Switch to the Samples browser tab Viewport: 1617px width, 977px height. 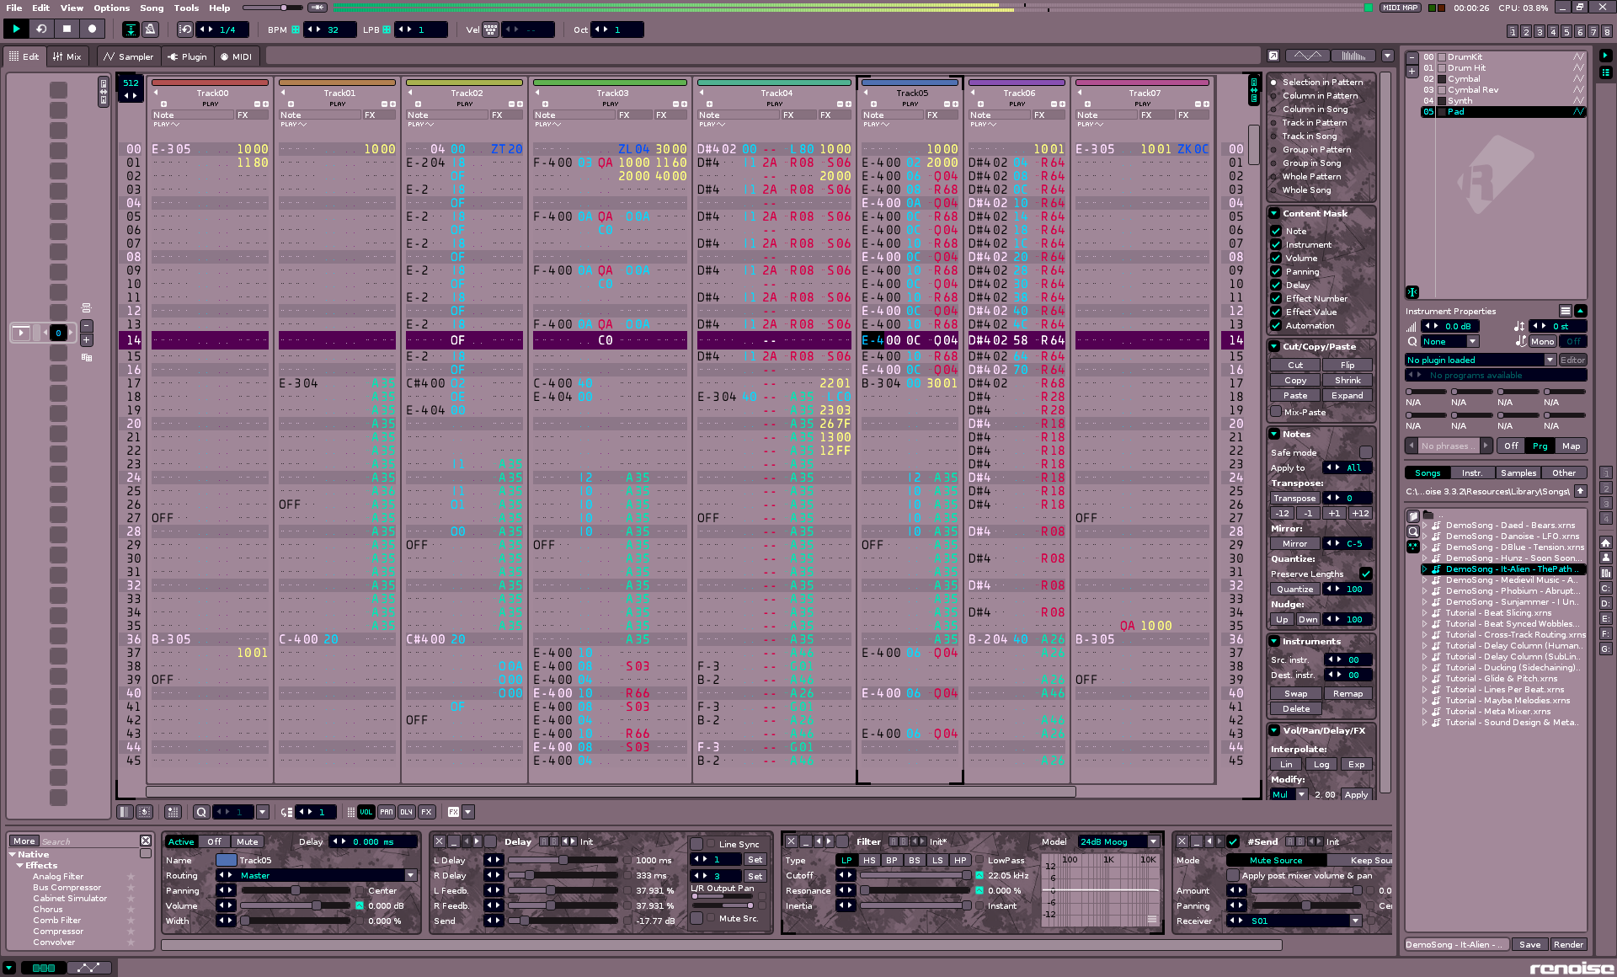click(x=1518, y=472)
